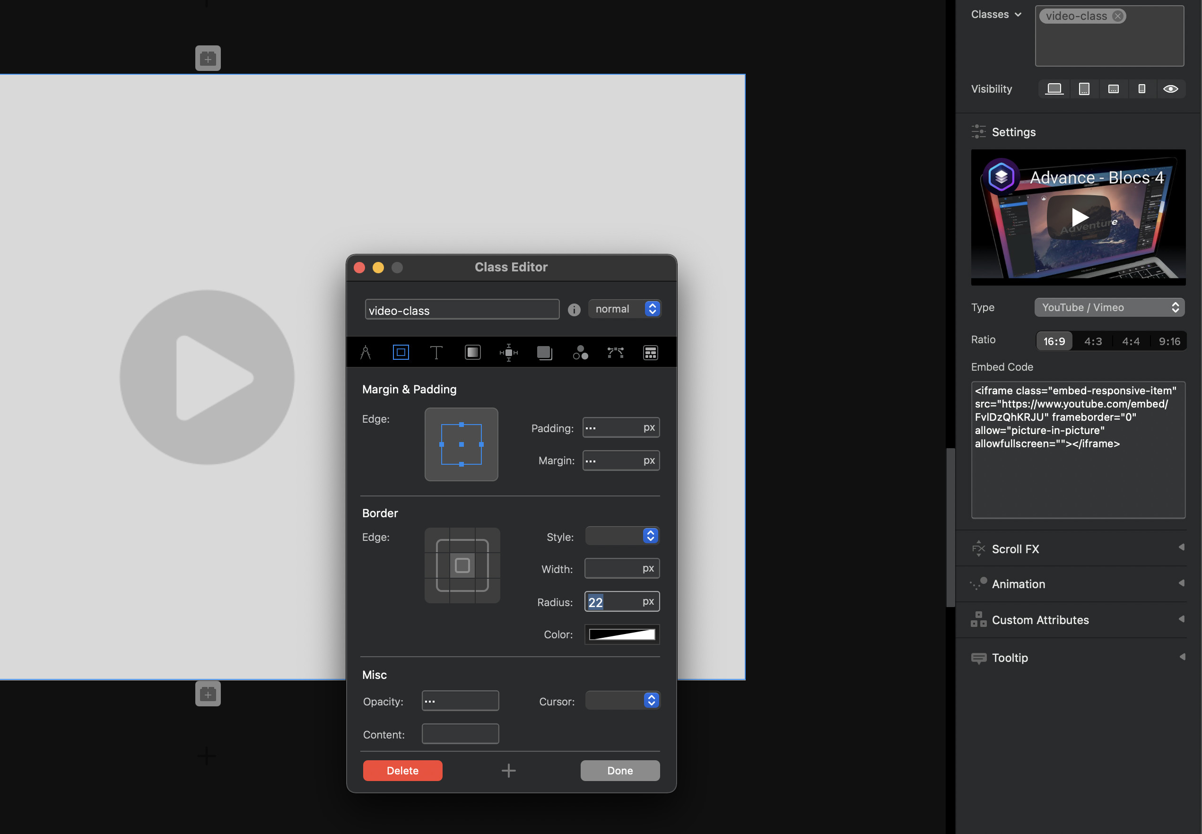Remove the video-class tag
Screen dimensions: 1202x834
click(x=1117, y=16)
